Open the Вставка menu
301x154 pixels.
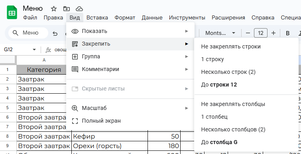[x=97, y=18]
